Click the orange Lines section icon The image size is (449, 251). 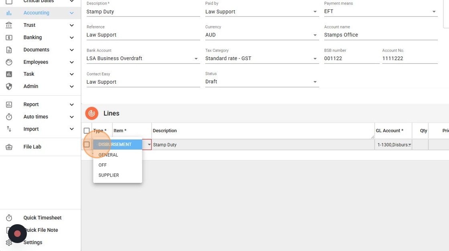91,113
